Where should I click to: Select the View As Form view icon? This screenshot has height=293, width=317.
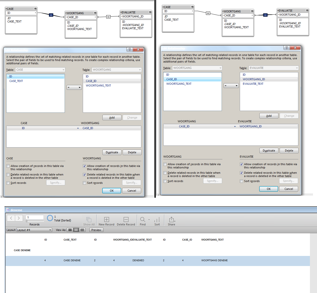[x=70, y=230]
